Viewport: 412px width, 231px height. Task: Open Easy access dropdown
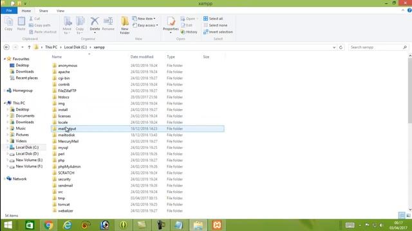pyautogui.click(x=145, y=25)
